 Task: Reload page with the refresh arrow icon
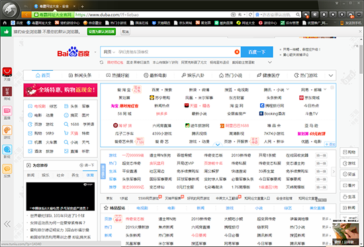(250, 15)
